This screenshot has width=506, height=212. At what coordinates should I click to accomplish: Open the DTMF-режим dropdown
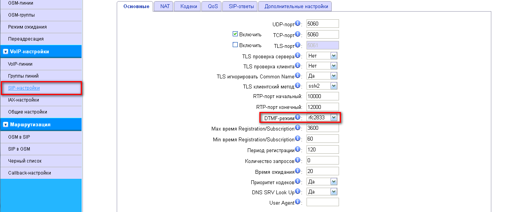point(334,117)
